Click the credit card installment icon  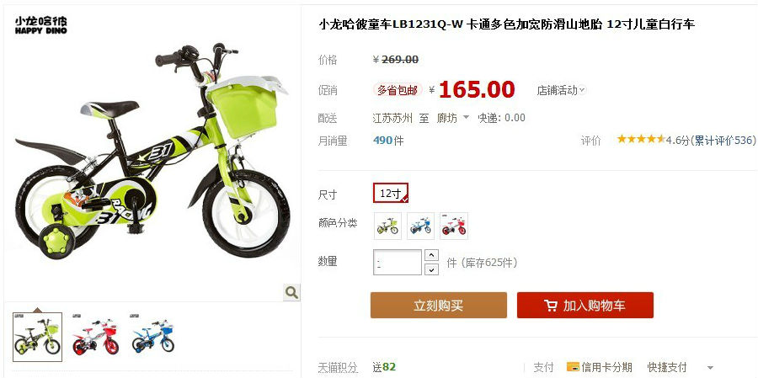(573, 367)
